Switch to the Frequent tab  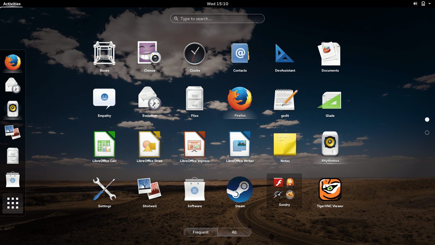click(x=201, y=232)
